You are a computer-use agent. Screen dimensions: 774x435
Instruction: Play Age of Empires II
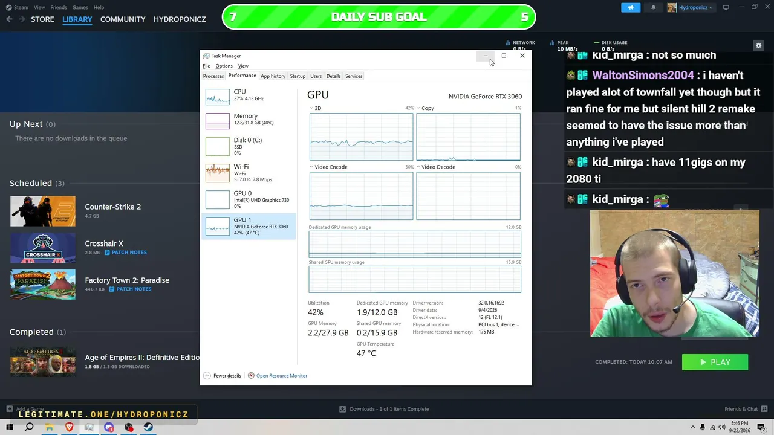pyautogui.click(x=715, y=362)
